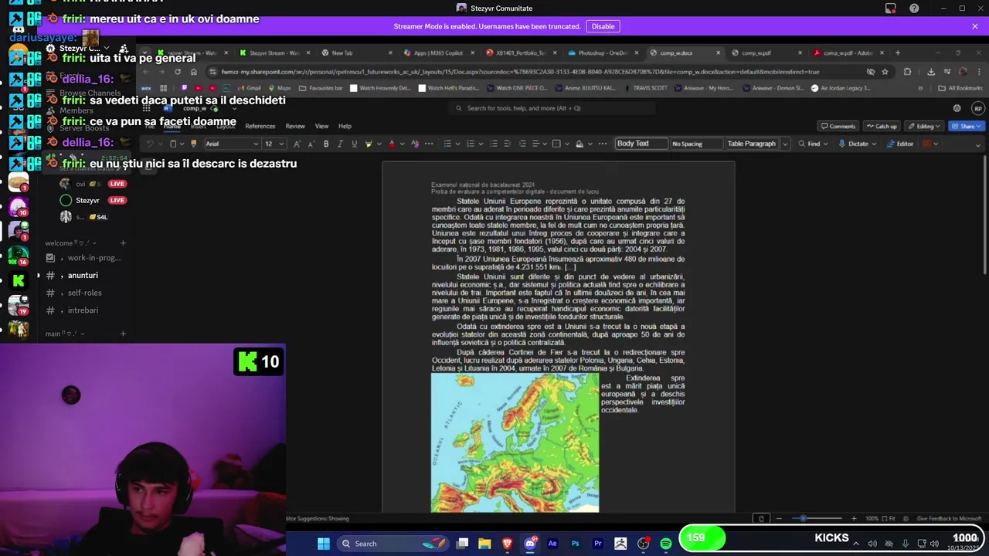Open the Arial font name dropdown
989x556 pixels.
click(231, 144)
